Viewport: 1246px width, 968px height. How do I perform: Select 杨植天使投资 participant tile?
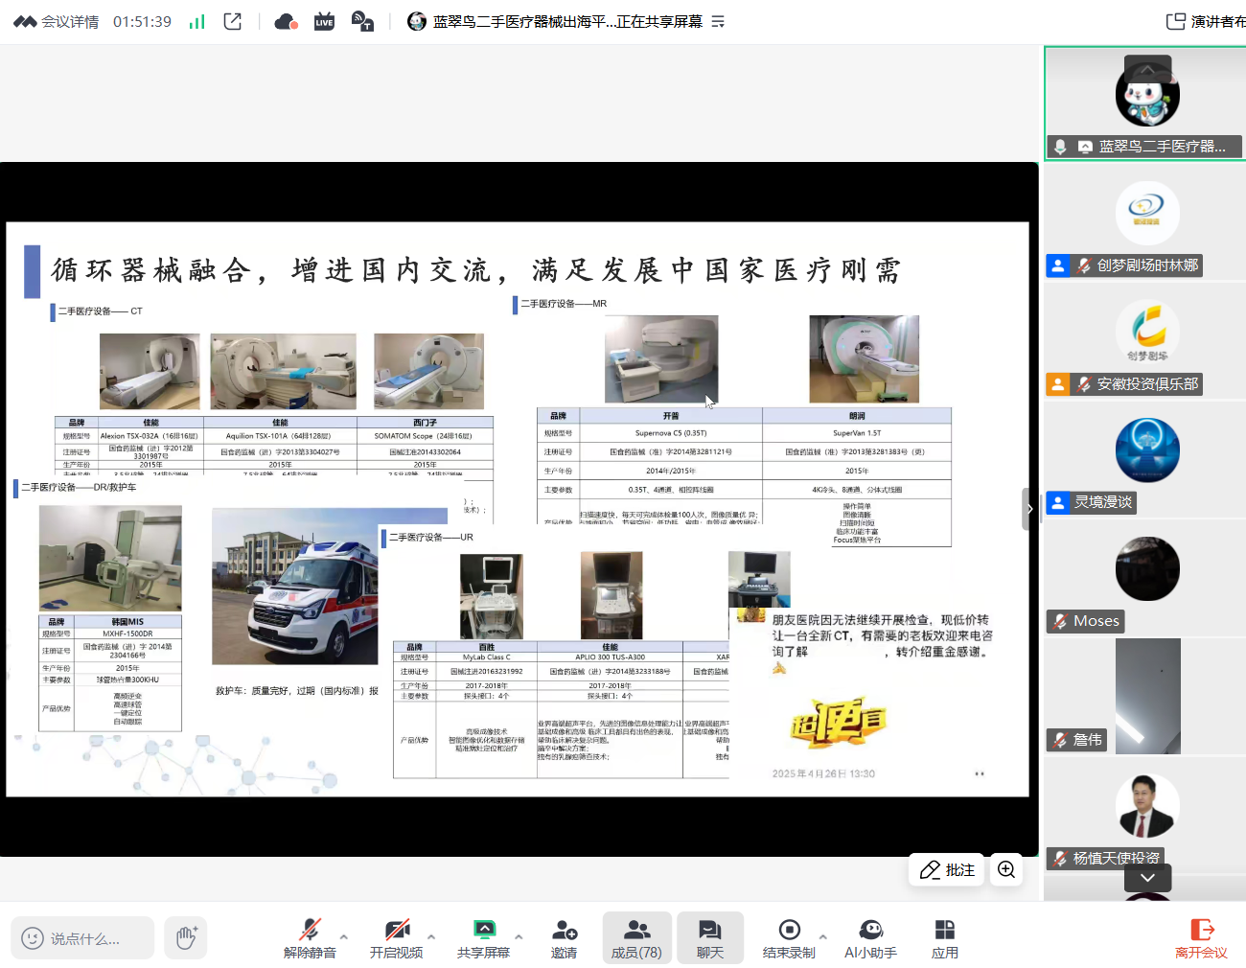(x=1145, y=816)
